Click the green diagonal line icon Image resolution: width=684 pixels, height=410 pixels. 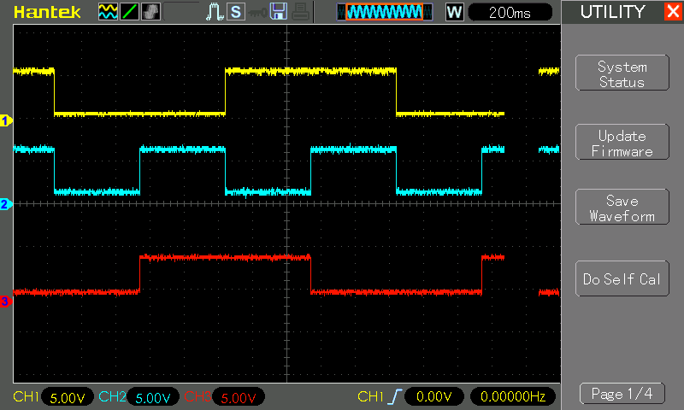(129, 12)
